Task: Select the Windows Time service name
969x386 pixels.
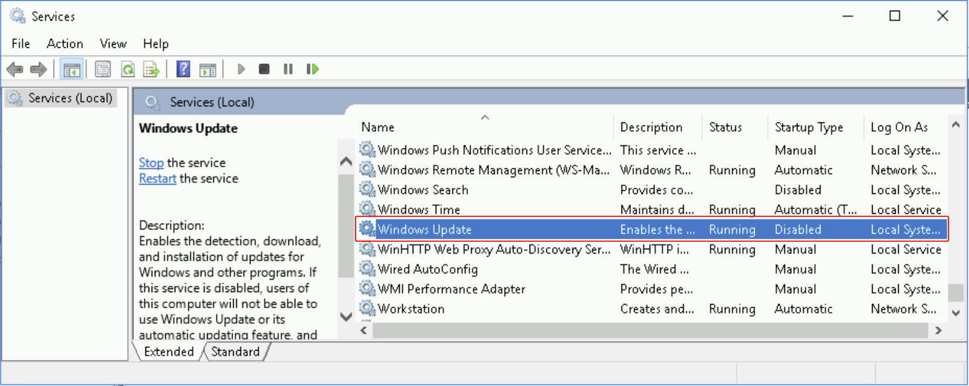Action: (x=419, y=209)
